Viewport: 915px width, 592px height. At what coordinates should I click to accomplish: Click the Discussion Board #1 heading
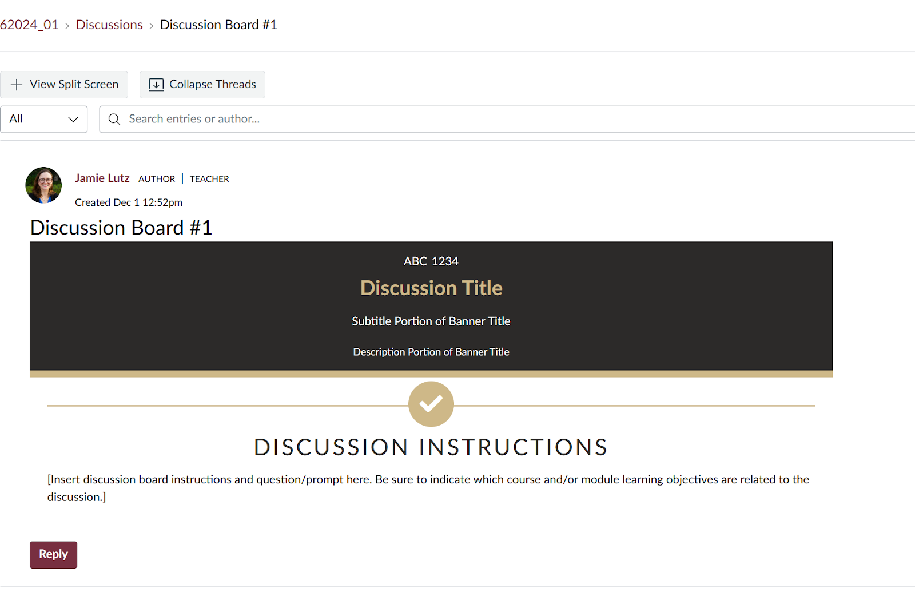point(121,228)
